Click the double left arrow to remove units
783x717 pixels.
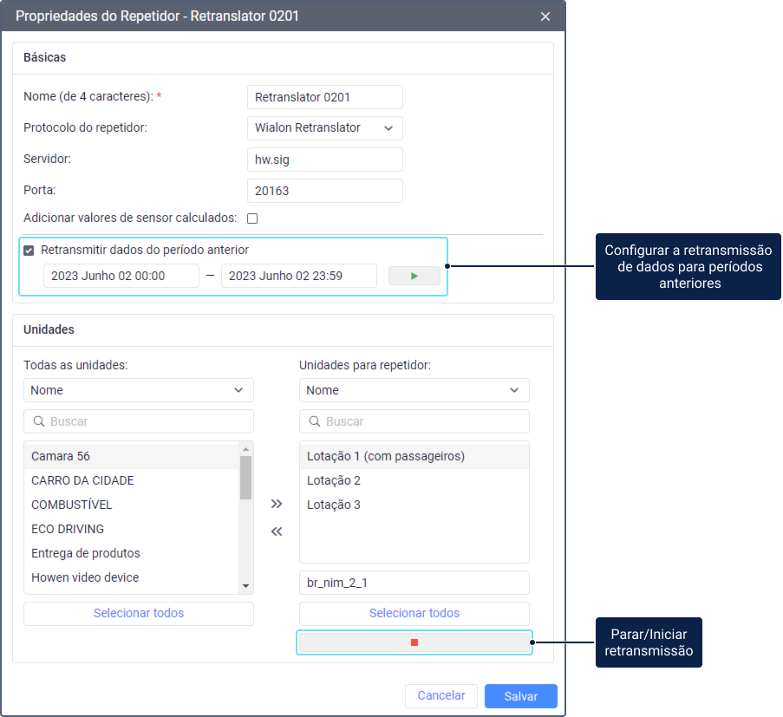tap(277, 531)
